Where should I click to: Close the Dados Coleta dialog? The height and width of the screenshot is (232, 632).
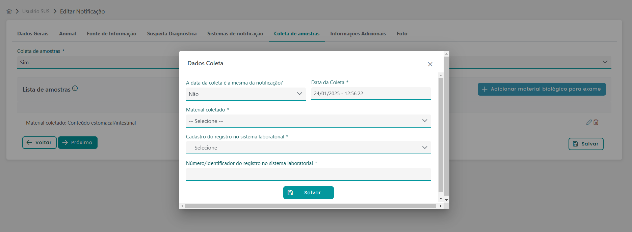(430, 64)
